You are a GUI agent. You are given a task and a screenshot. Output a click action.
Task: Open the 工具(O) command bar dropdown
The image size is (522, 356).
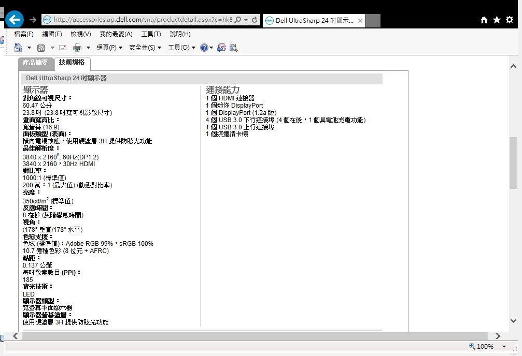(182, 48)
